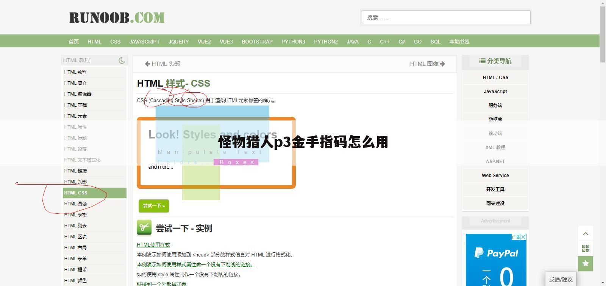Click the scroll-to-top arrow icon

pos(586,234)
